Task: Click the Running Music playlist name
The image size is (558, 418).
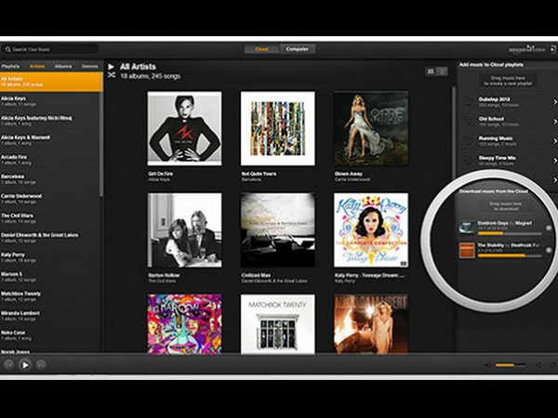Action: tap(496, 138)
